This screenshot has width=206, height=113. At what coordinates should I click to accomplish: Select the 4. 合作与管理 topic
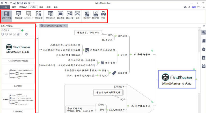[142, 54]
